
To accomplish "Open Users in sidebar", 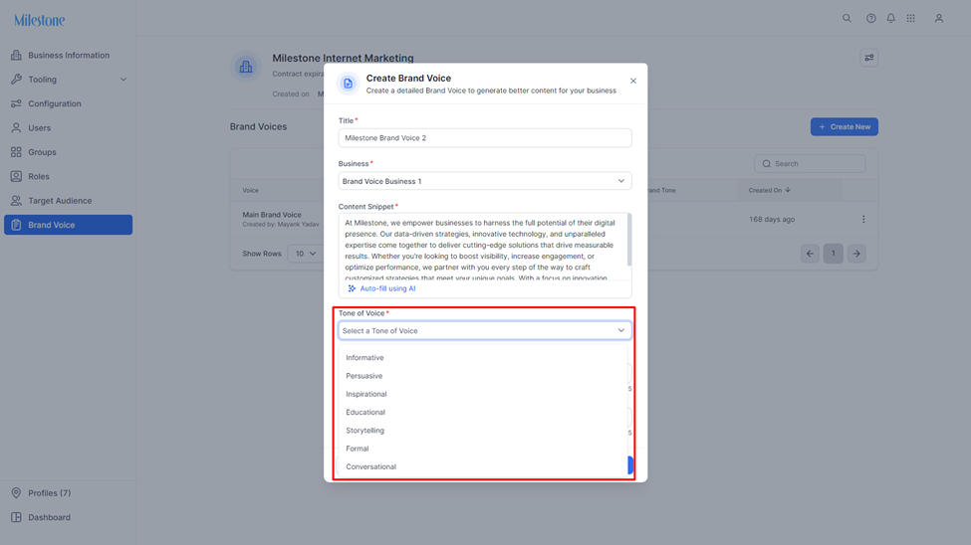I will 68,128.
